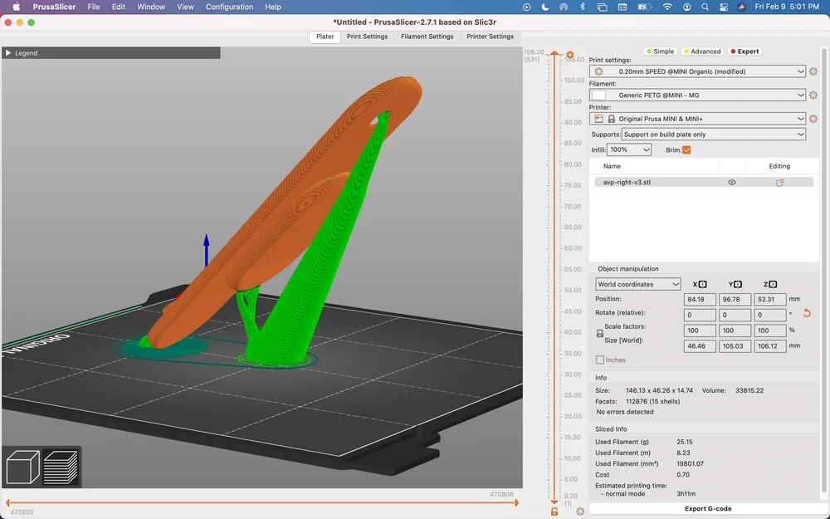
Task: Click the lock icon below the vertical slider
Action: point(554,512)
